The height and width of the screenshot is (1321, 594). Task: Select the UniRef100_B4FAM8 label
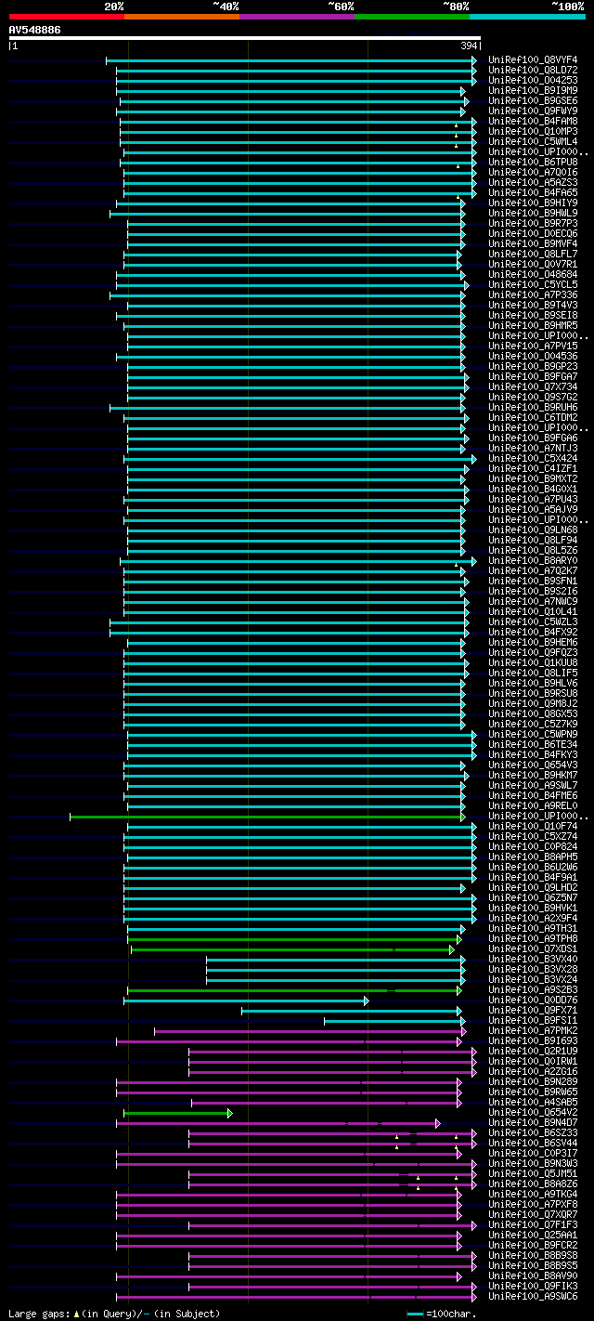533,121
